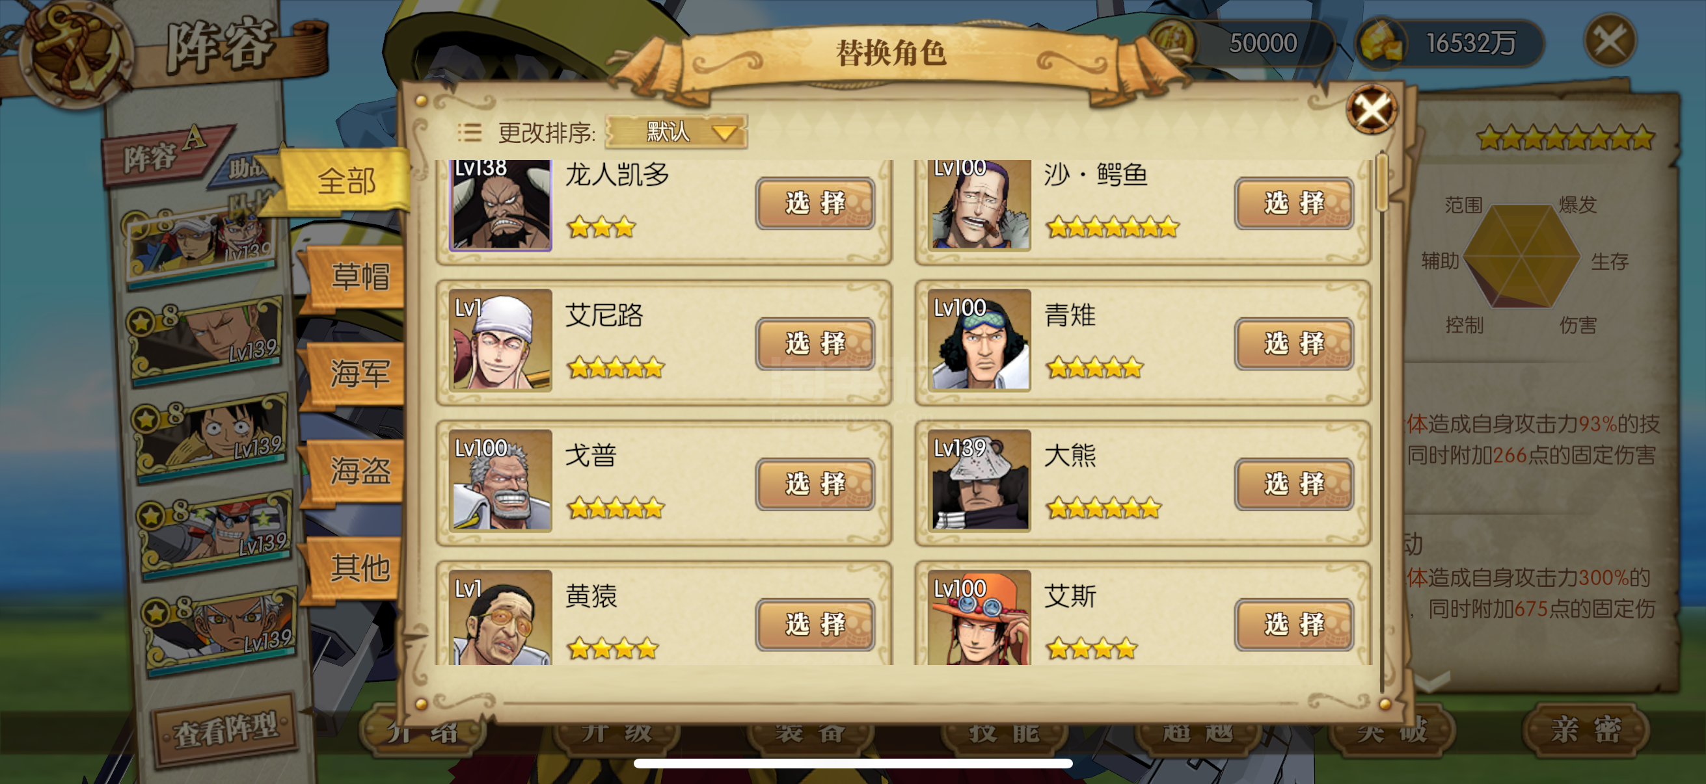The width and height of the screenshot is (1706, 784).
Task: Click the list icon beside 更改排序
Action: (469, 133)
